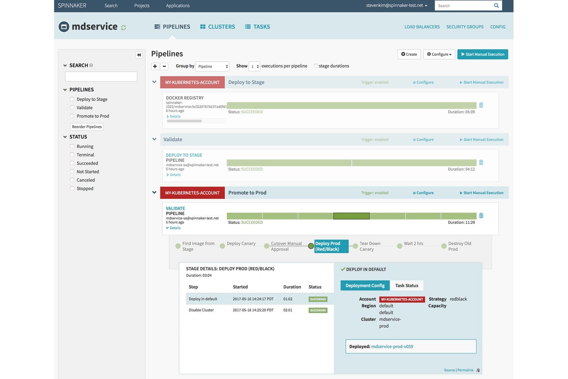Image resolution: width=568 pixels, height=379 pixels.
Task: Check the Validate pipeline filter
Action: click(72, 108)
